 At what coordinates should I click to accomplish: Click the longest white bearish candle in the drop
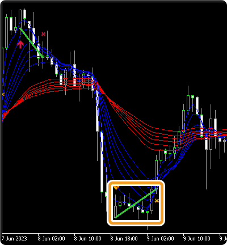pos(102,162)
